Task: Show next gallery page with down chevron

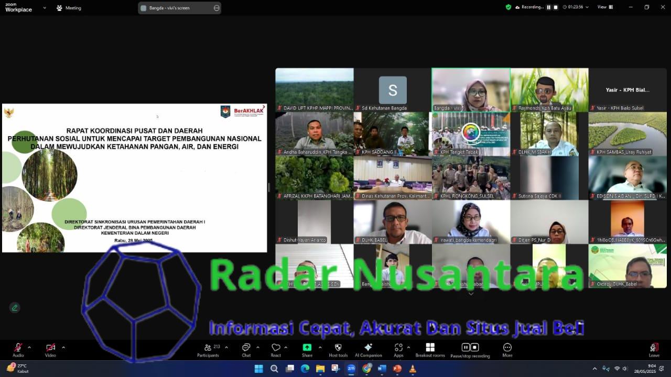Action: click(x=471, y=294)
